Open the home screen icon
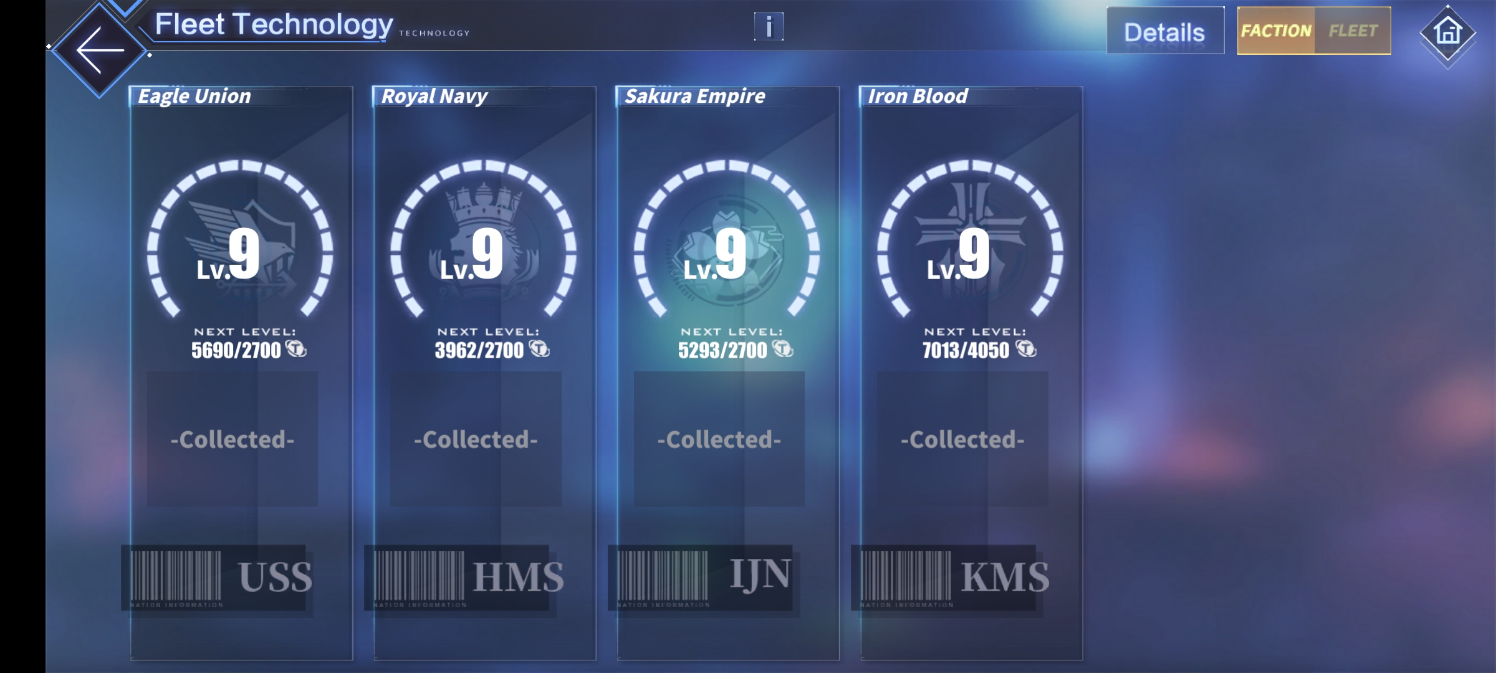1496x673 pixels. [x=1447, y=32]
